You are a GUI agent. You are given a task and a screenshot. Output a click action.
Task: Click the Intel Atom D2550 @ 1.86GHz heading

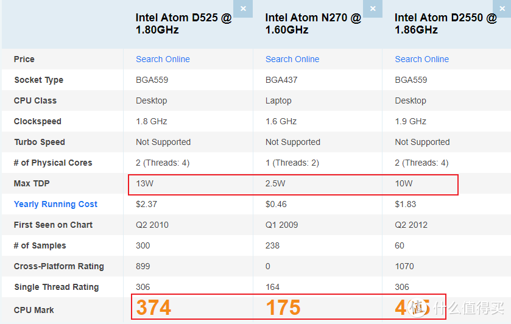pyautogui.click(x=445, y=24)
